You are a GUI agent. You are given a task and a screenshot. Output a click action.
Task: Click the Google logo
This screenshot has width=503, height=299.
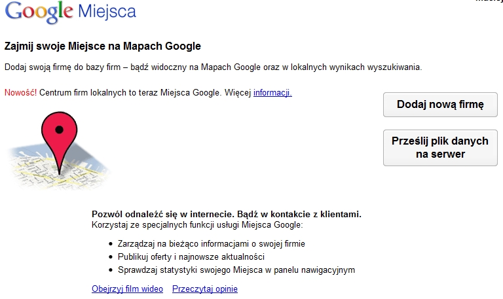38,12
